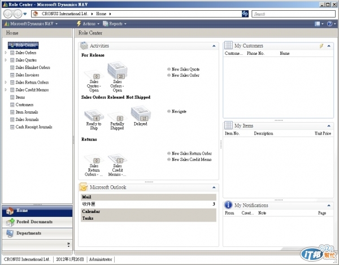Click the Home navigation pane button
This screenshot has height=265, width=339.
37,211
